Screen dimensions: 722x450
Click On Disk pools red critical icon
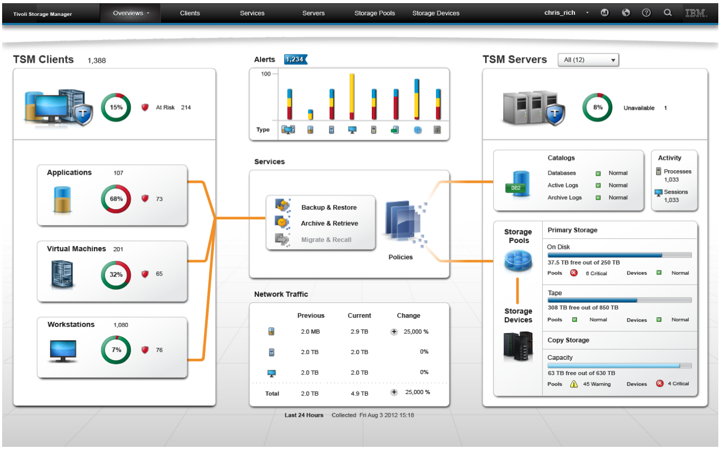574,273
